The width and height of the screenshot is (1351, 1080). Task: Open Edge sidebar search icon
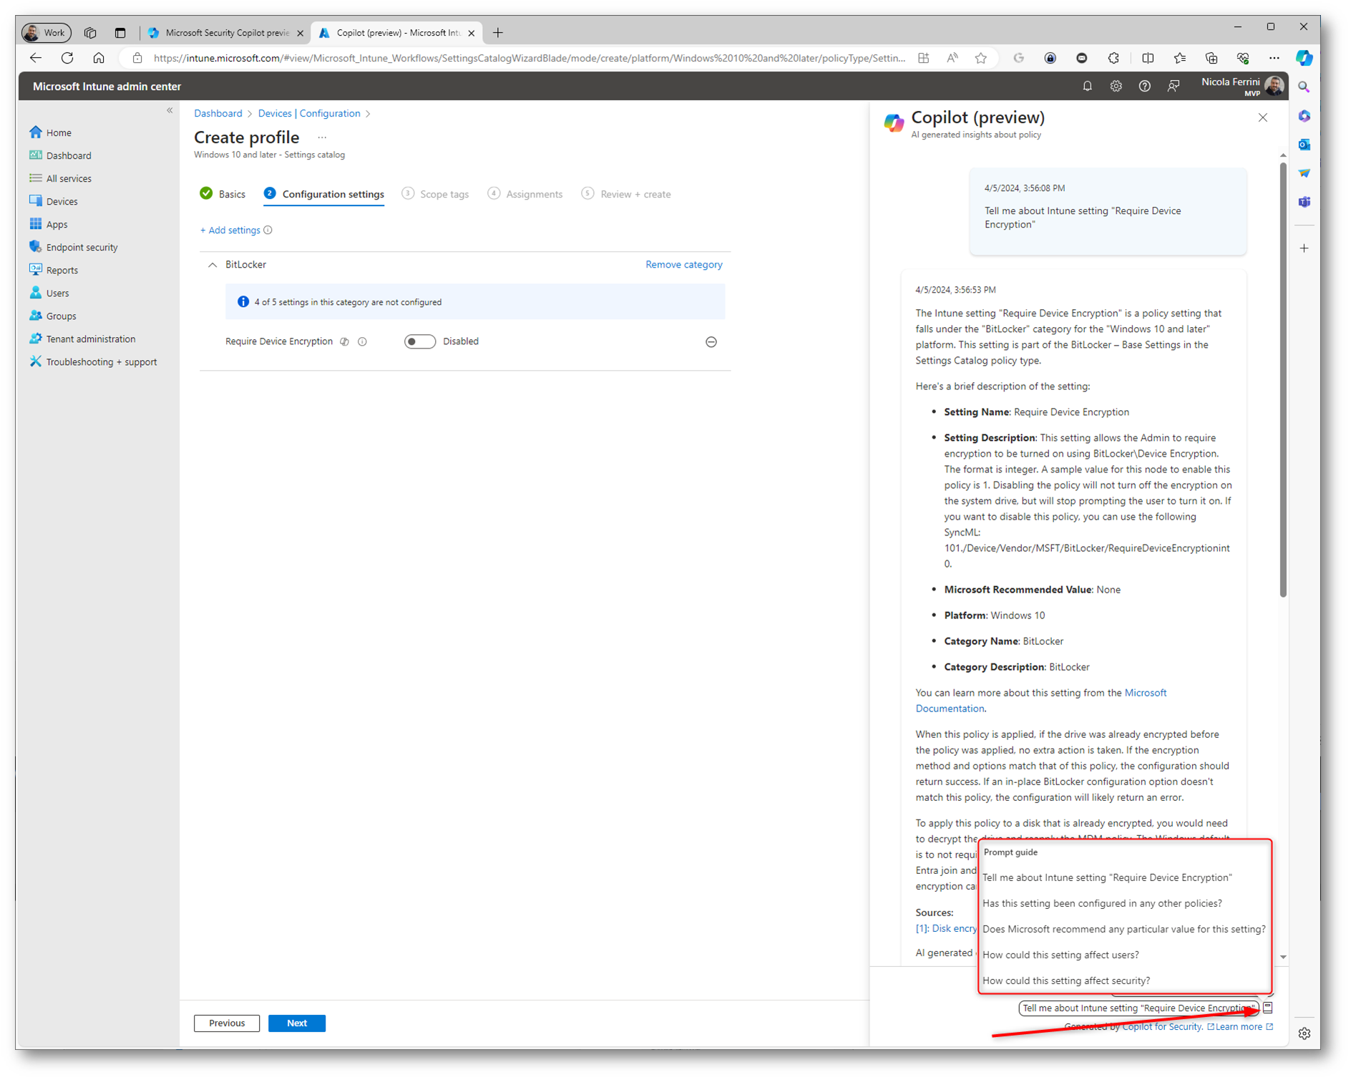(x=1304, y=87)
